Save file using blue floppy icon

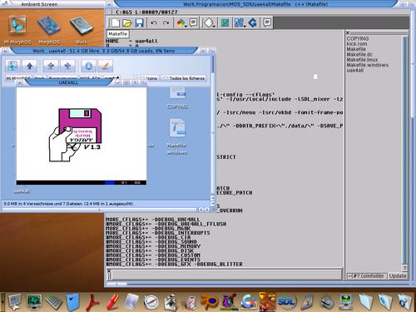(x=140, y=22)
